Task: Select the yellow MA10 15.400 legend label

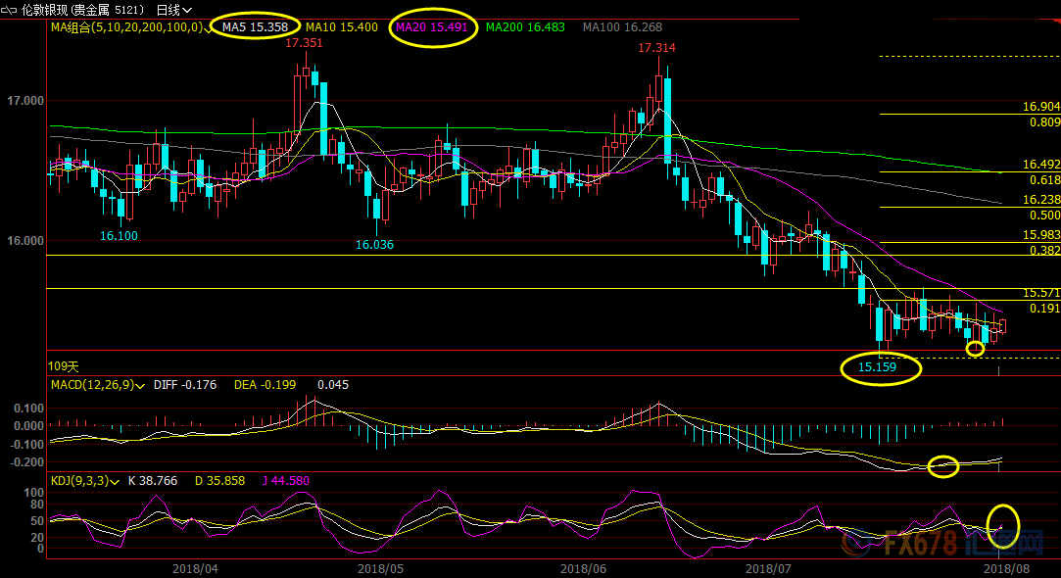Action: [341, 27]
